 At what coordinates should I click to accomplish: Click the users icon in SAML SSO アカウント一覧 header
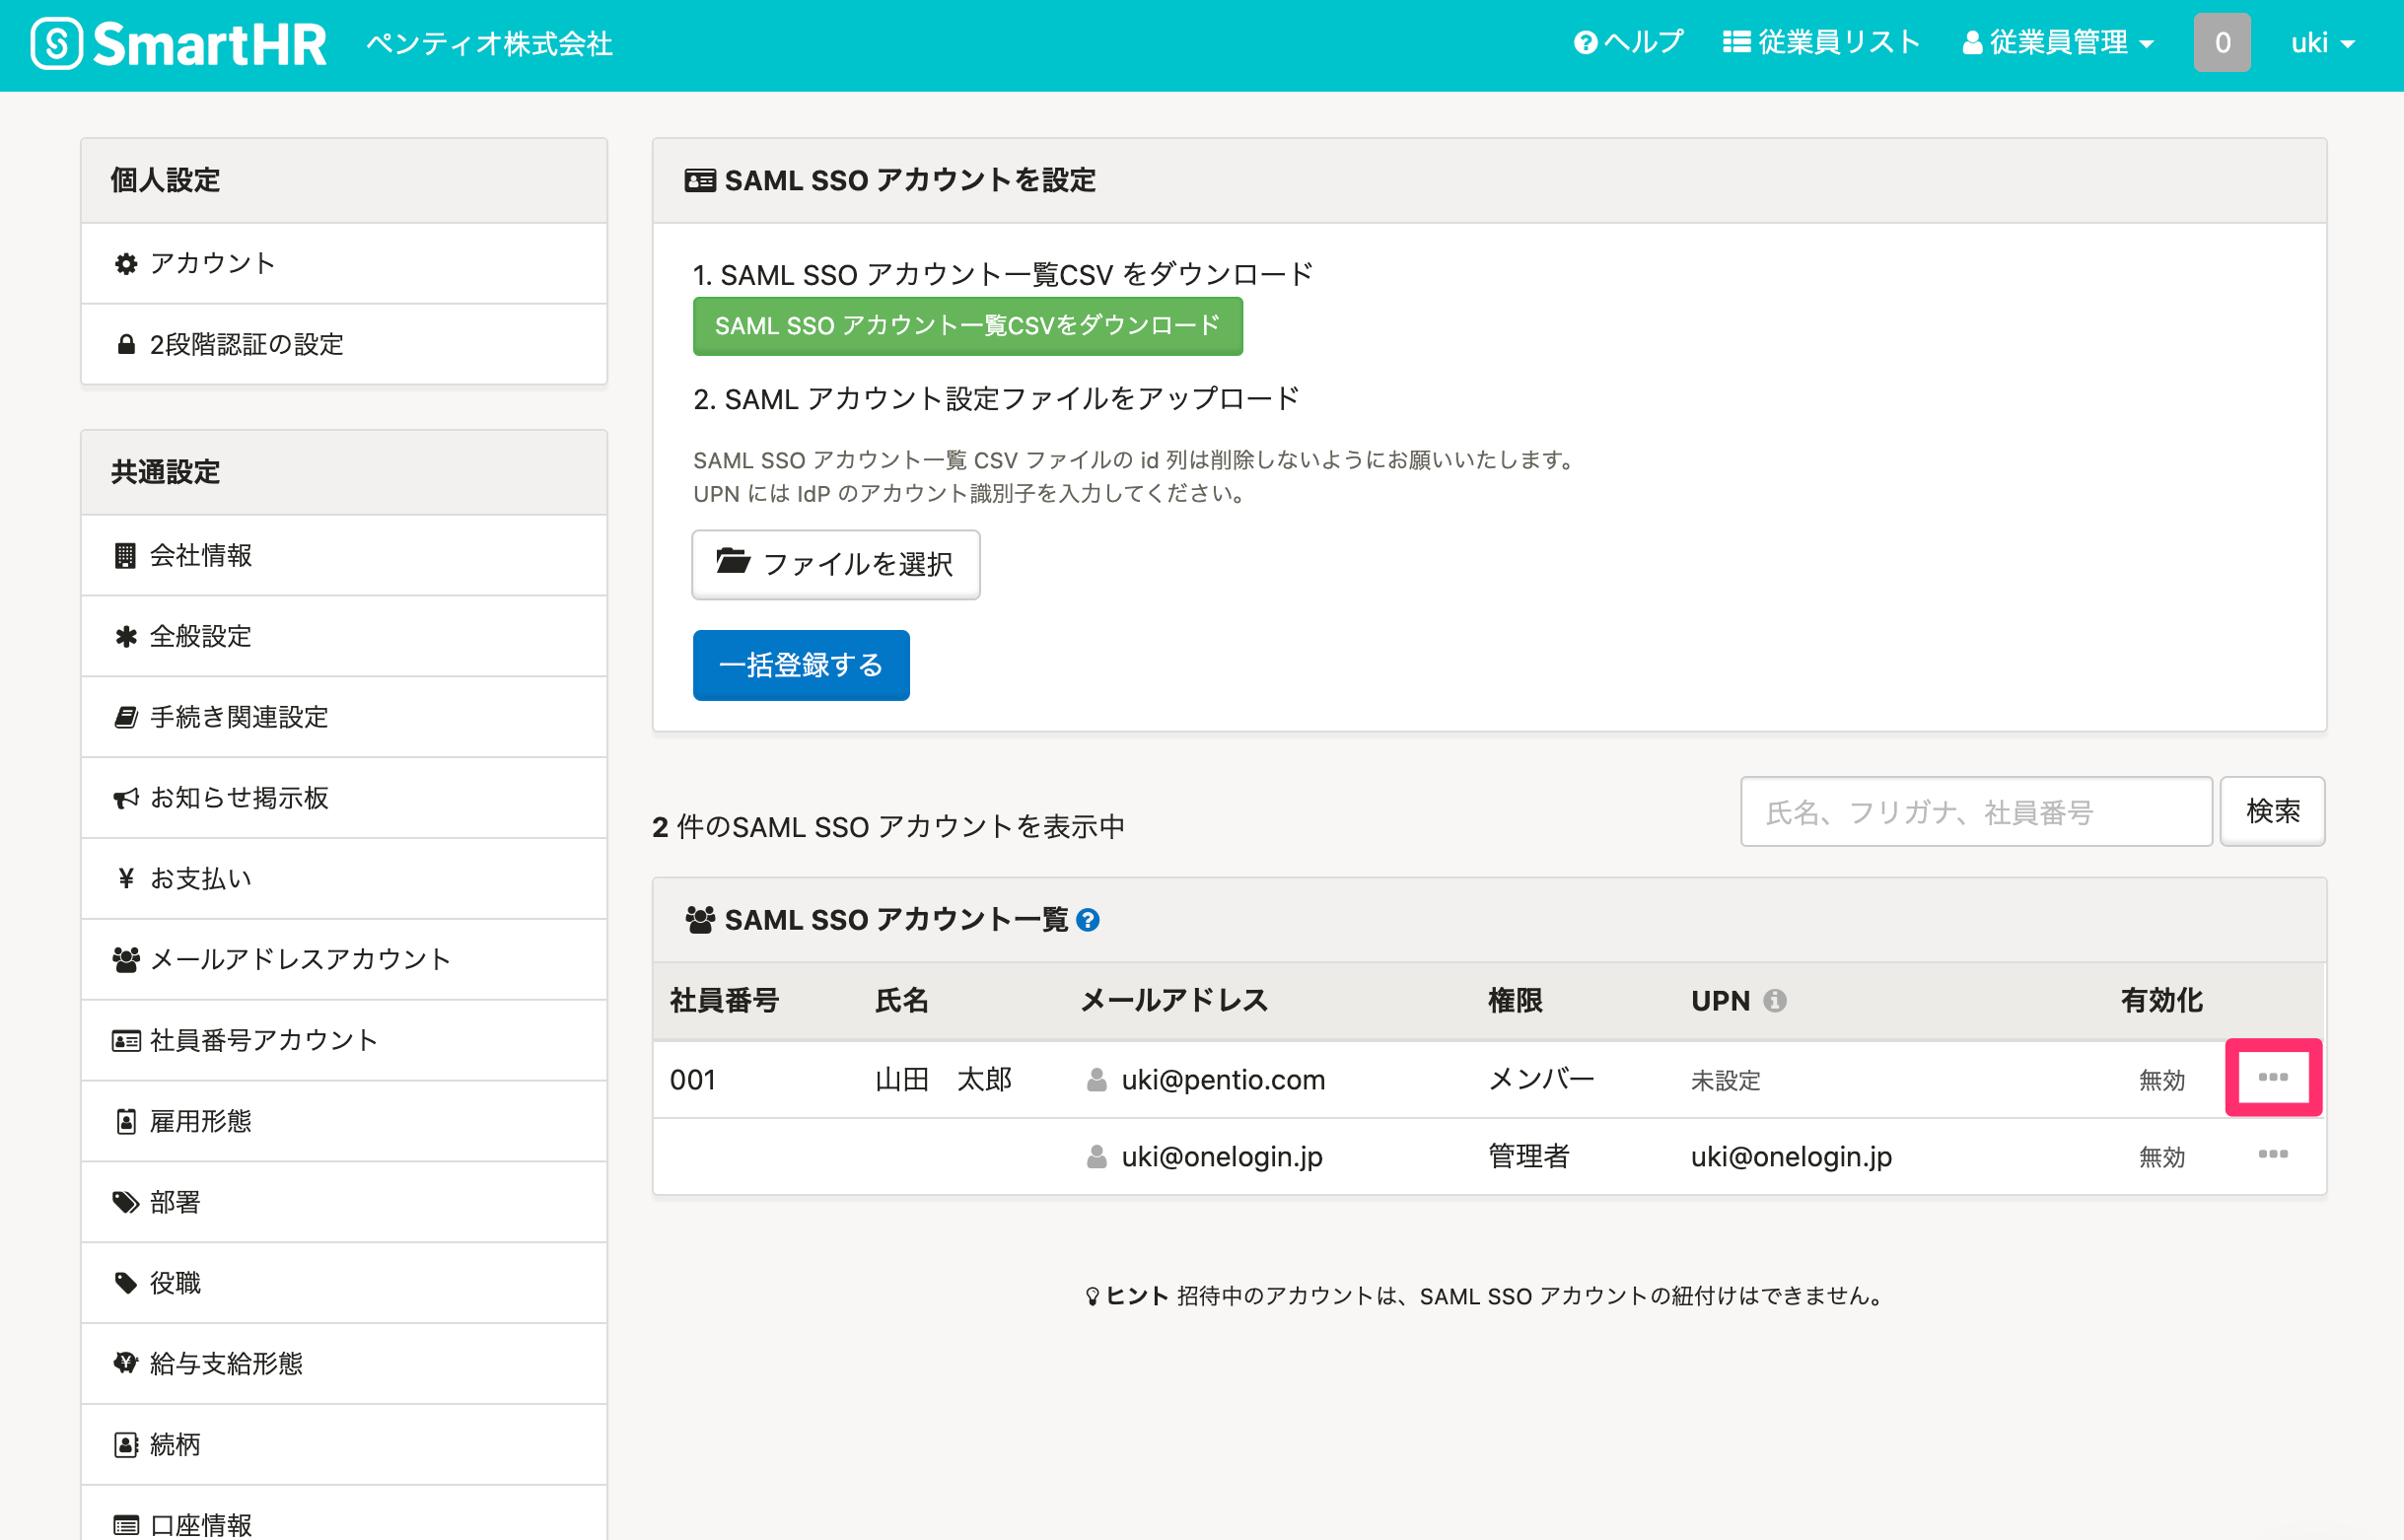tap(700, 920)
